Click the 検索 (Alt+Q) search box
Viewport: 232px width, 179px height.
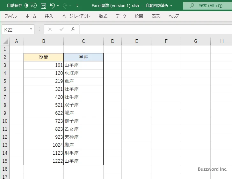207,6
